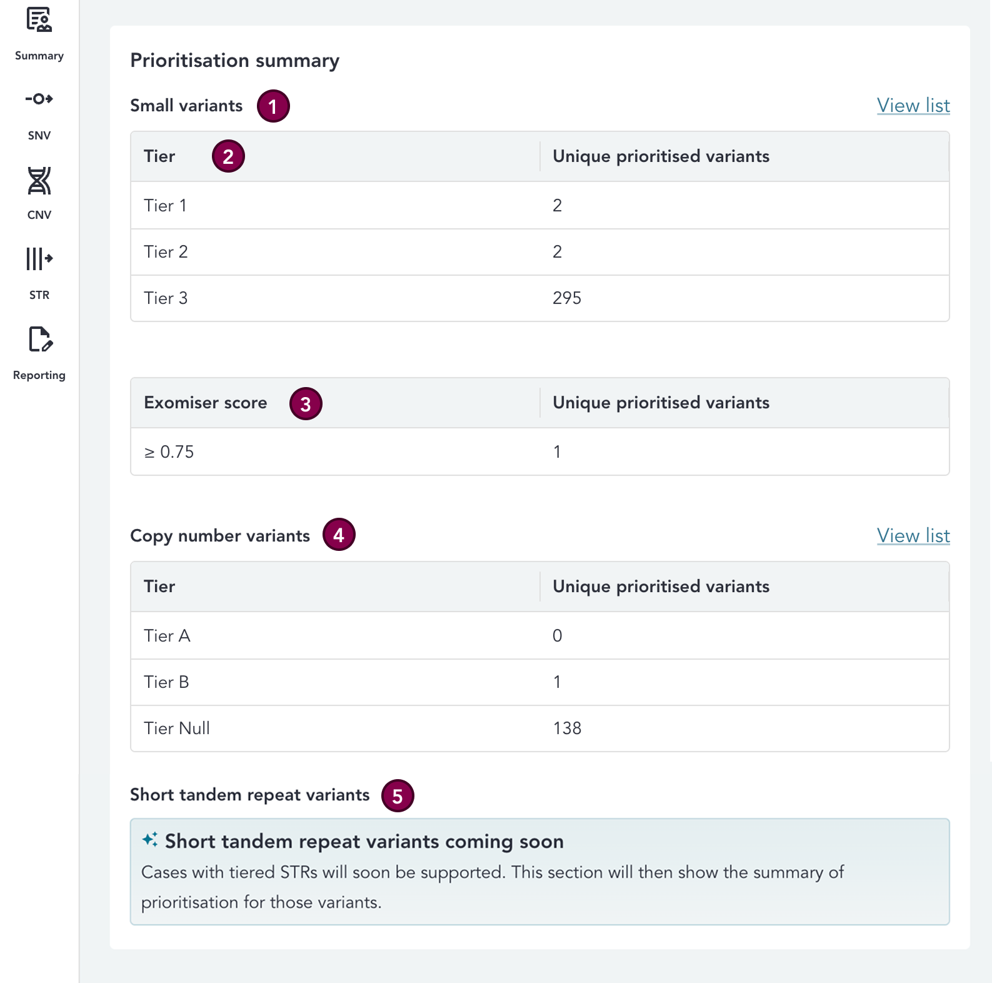Open the Summary sidebar icon
992x983 pixels.
pos(39,20)
